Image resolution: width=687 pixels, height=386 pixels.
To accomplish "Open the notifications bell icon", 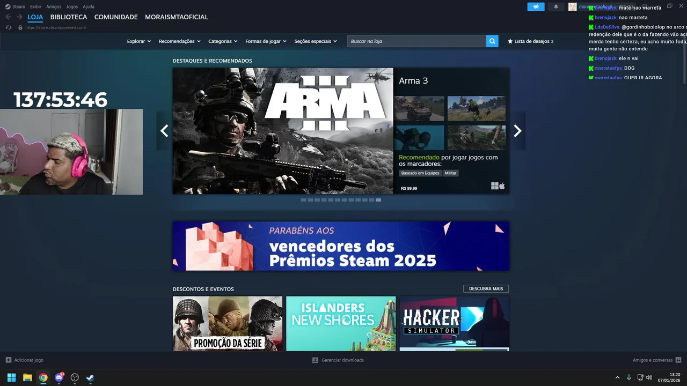I will pos(556,6).
